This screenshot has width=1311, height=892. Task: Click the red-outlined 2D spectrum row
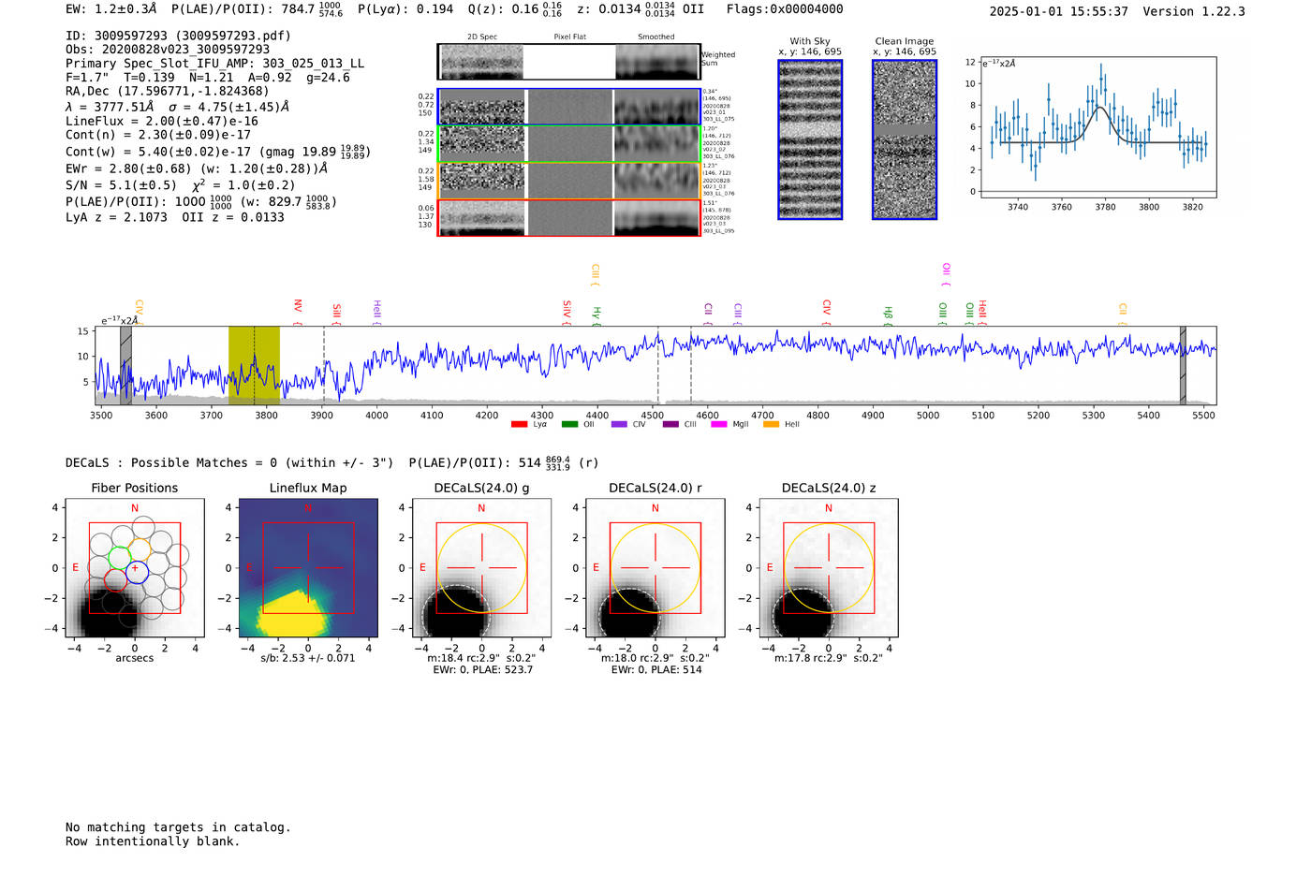point(568,218)
